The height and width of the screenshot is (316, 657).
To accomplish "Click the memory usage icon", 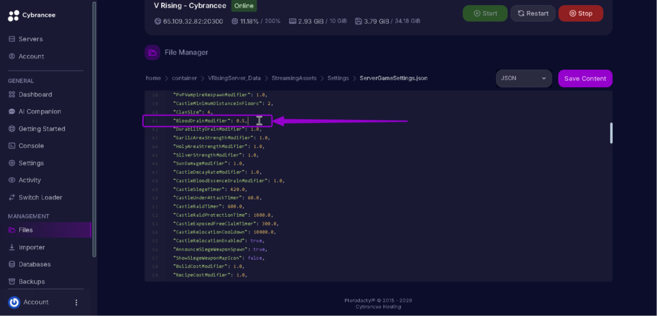I will 293,21.
